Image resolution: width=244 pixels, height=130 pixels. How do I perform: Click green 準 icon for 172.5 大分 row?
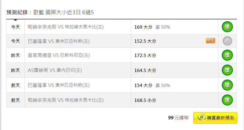tap(227, 55)
